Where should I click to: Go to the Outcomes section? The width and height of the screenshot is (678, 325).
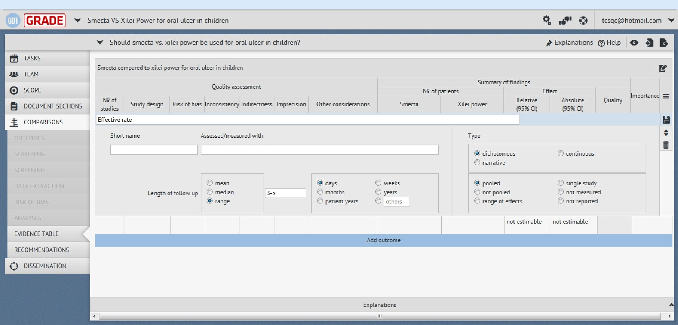[x=48, y=138]
